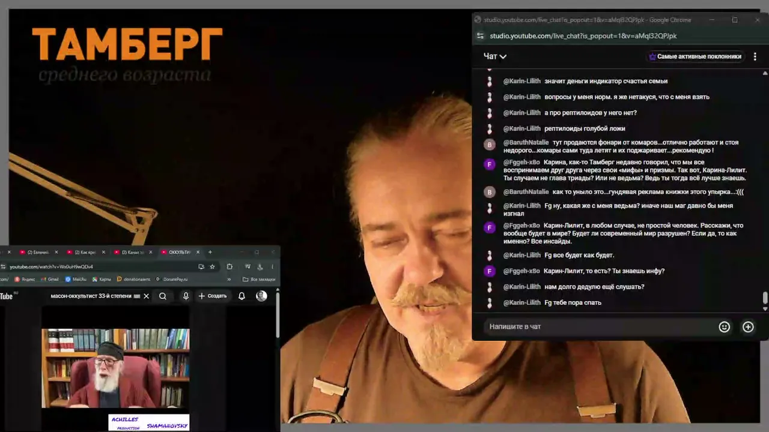Click Fggeh-x8o's avatar on the Тамберг message
This screenshot has height=432, width=769.
coord(490,164)
